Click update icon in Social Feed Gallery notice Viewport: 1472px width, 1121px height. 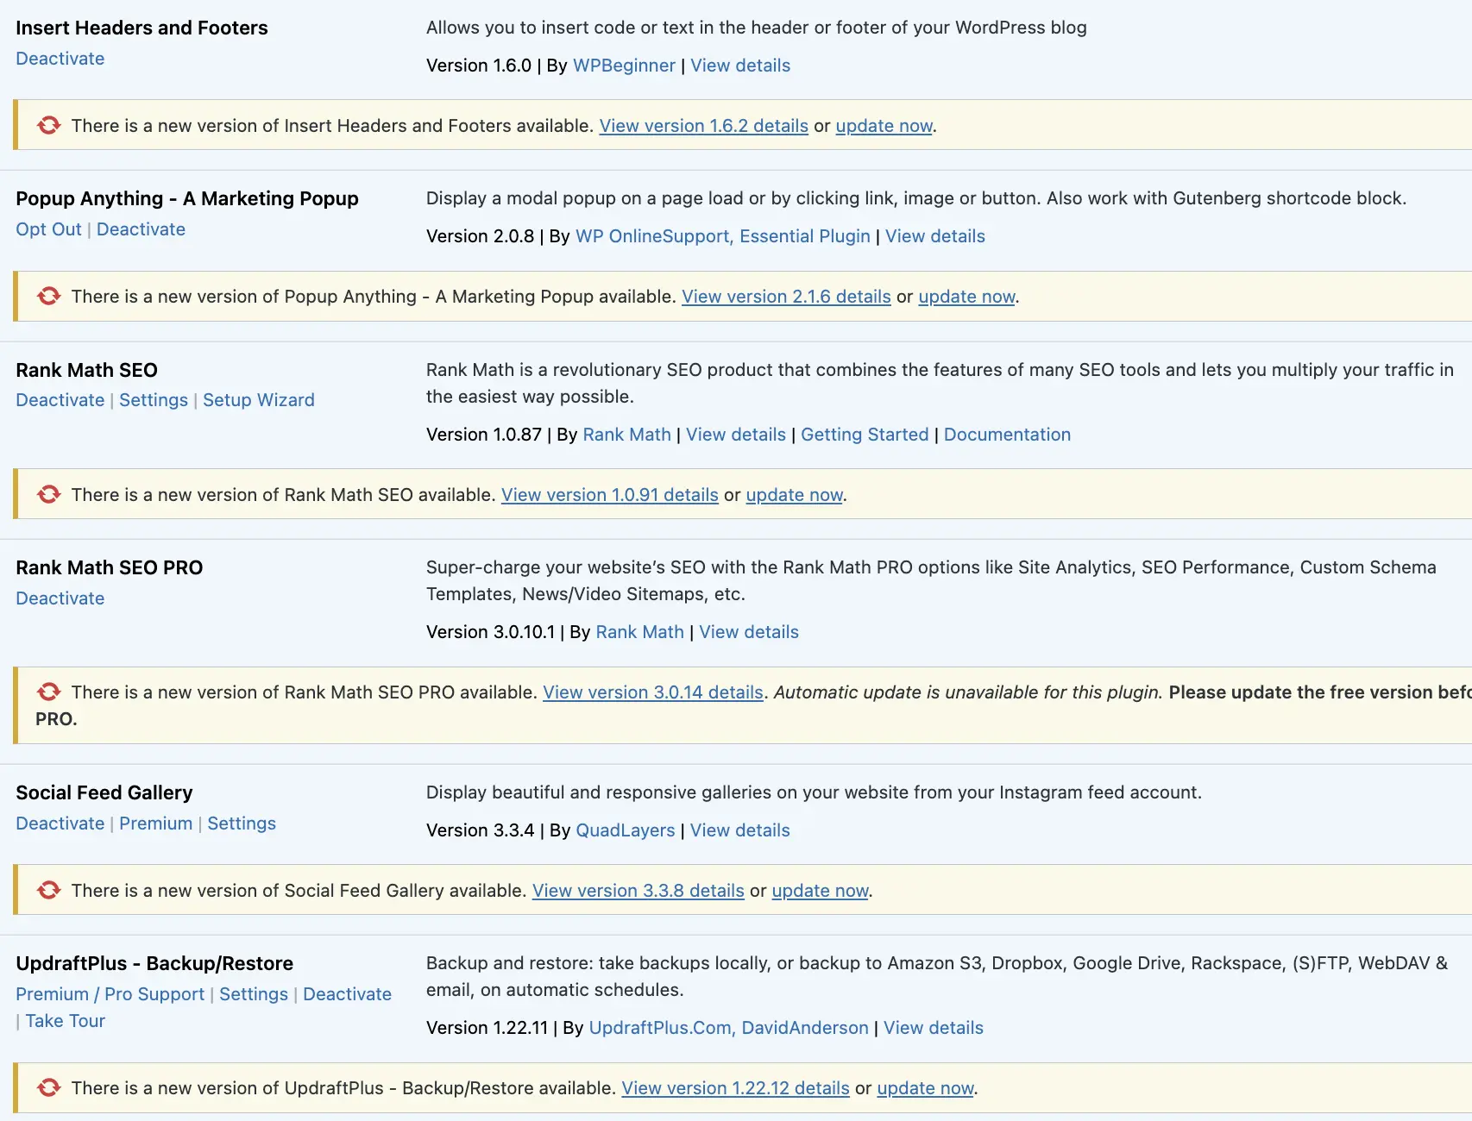coord(49,891)
